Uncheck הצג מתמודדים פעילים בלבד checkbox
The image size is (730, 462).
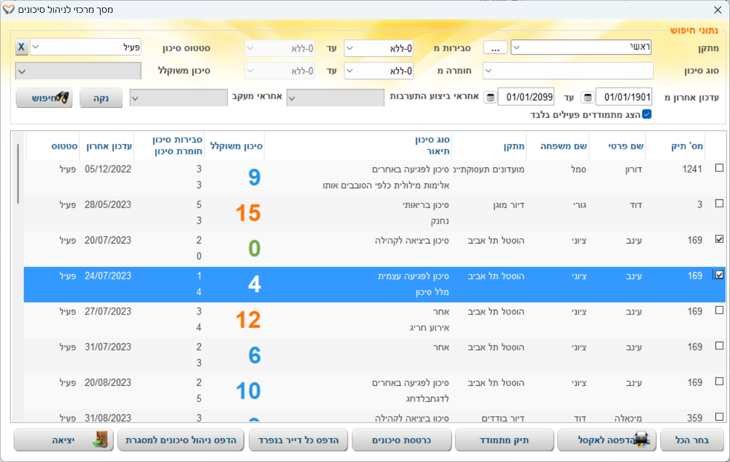pos(646,114)
